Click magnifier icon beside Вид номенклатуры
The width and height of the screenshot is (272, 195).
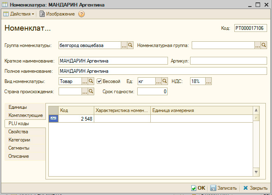click(91, 81)
